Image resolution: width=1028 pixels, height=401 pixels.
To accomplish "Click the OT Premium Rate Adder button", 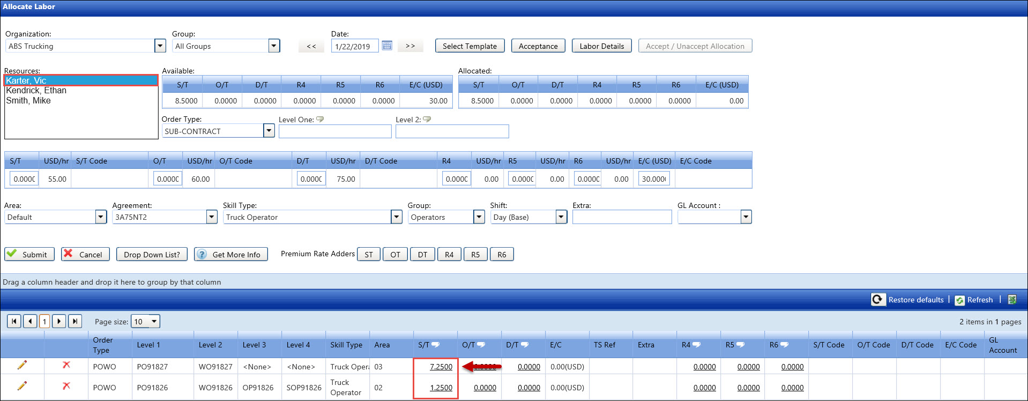I will coord(395,255).
